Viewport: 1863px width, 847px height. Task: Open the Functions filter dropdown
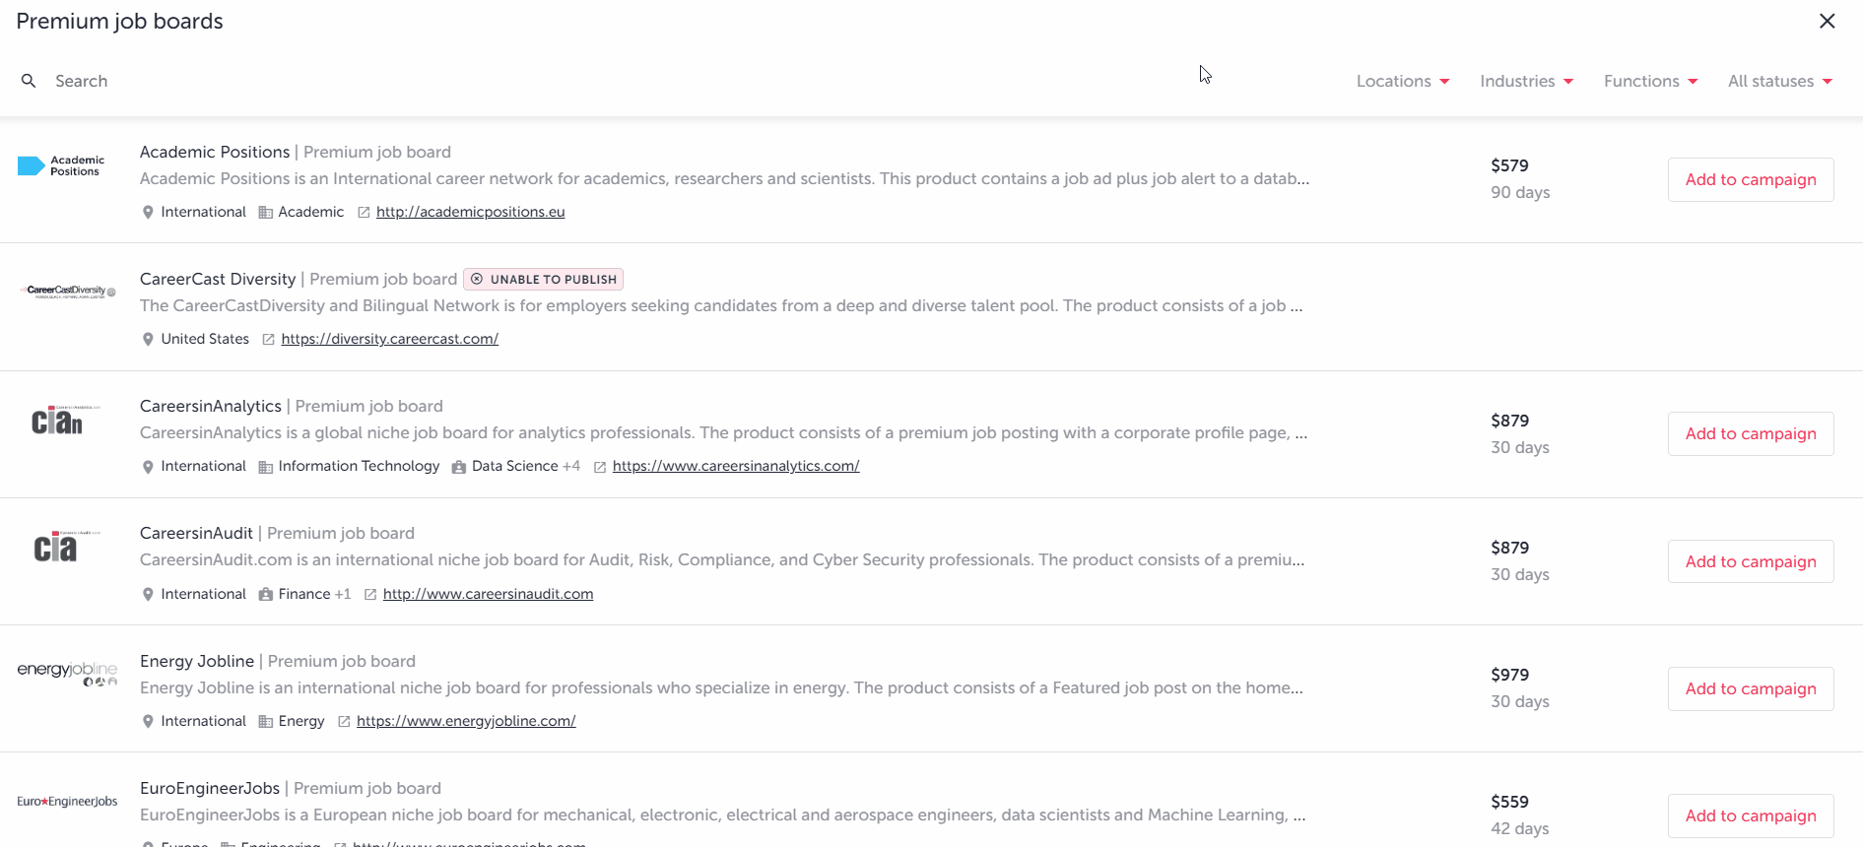pos(1650,81)
